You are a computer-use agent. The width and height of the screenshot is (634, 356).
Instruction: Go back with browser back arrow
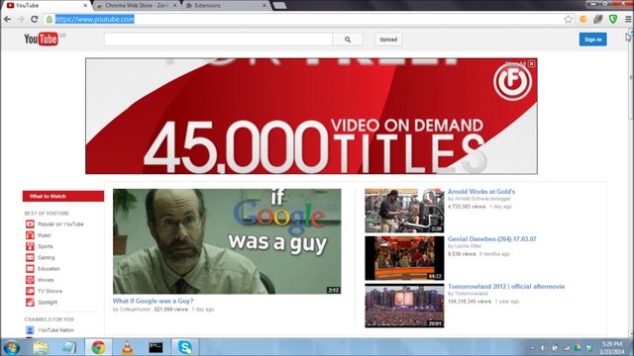coord(7,19)
